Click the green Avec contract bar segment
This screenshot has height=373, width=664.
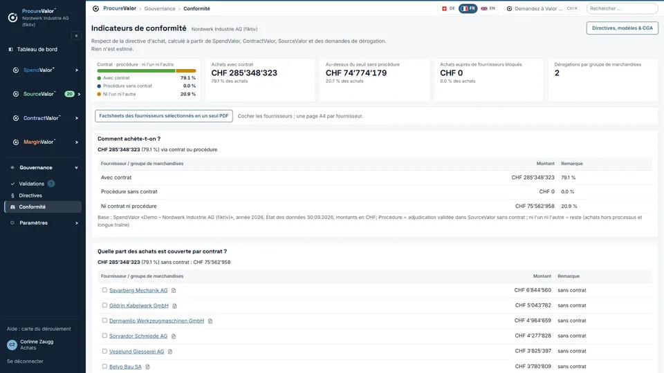pos(136,70)
